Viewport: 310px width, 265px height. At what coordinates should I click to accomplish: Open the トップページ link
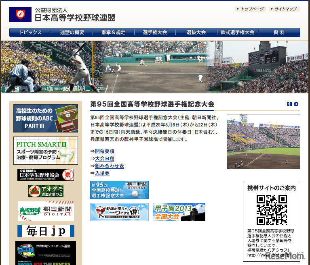[x=251, y=9]
